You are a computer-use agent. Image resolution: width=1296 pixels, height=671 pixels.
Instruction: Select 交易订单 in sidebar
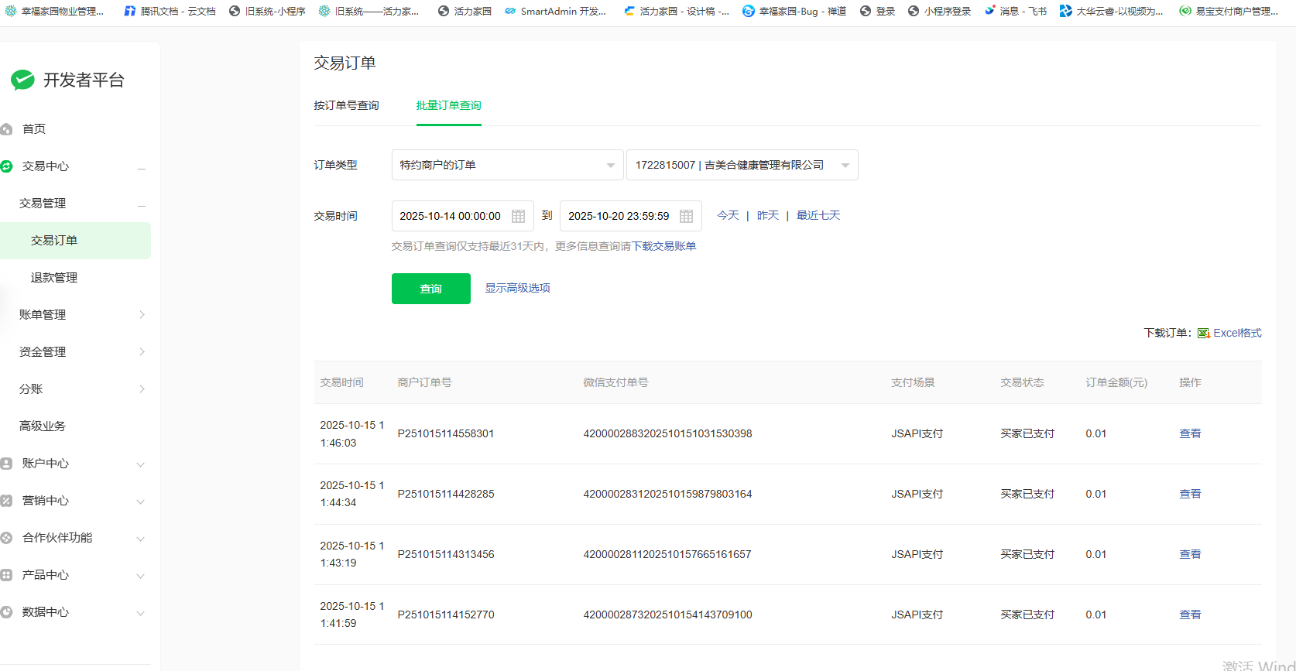point(75,241)
